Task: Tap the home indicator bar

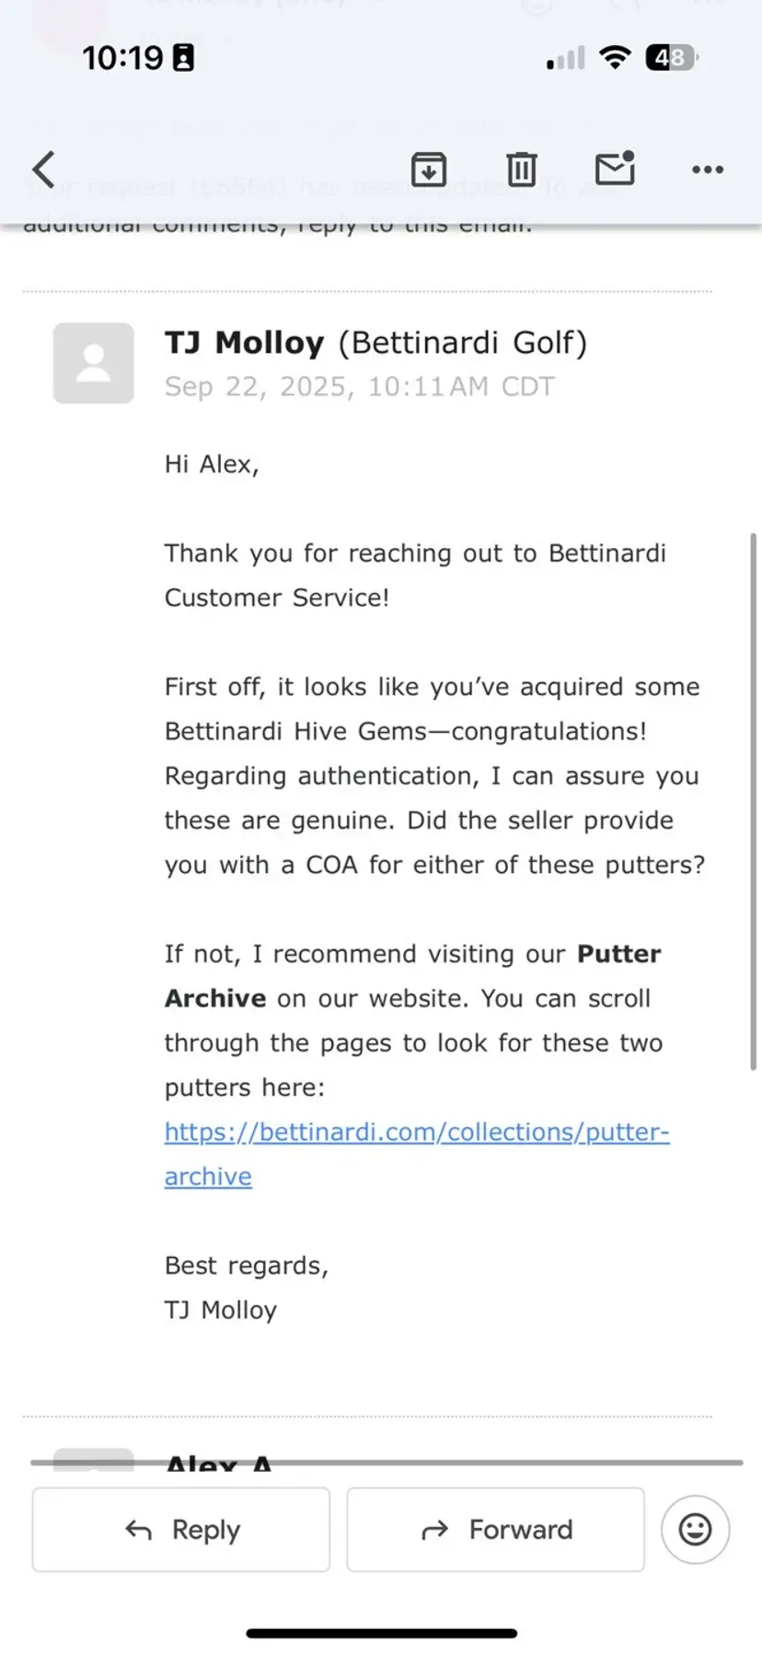Action: click(381, 1633)
